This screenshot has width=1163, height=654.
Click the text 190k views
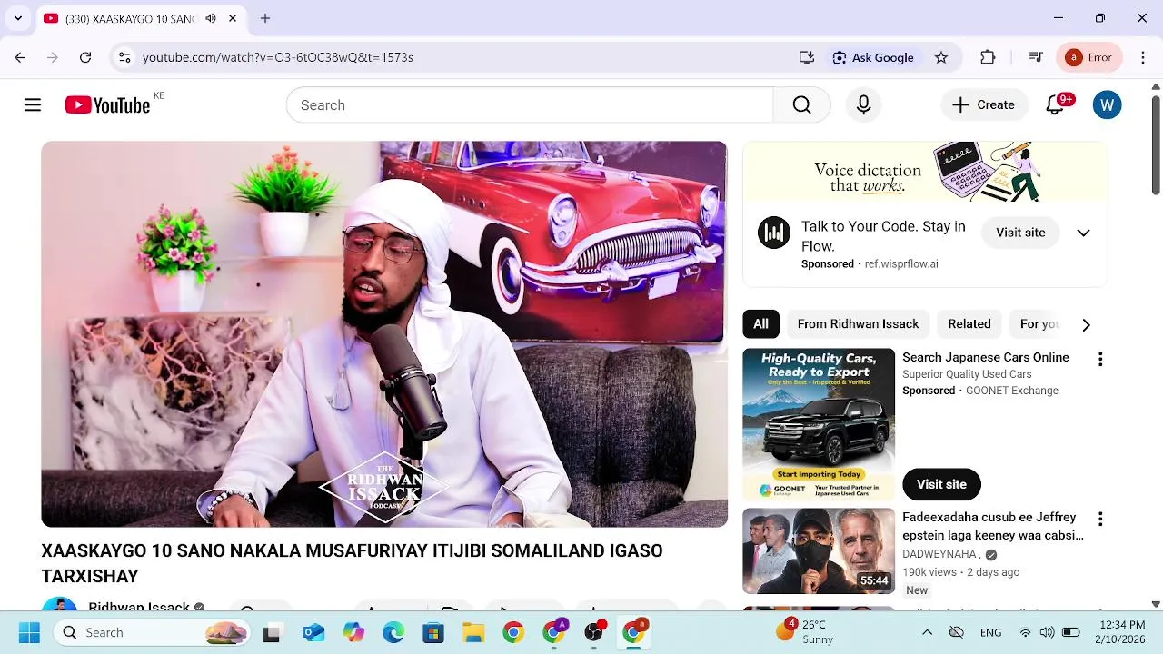[929, 572]
